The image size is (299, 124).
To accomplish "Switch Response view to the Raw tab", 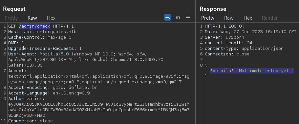I will pos(229,18).
